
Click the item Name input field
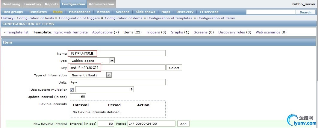coord(117,53)
